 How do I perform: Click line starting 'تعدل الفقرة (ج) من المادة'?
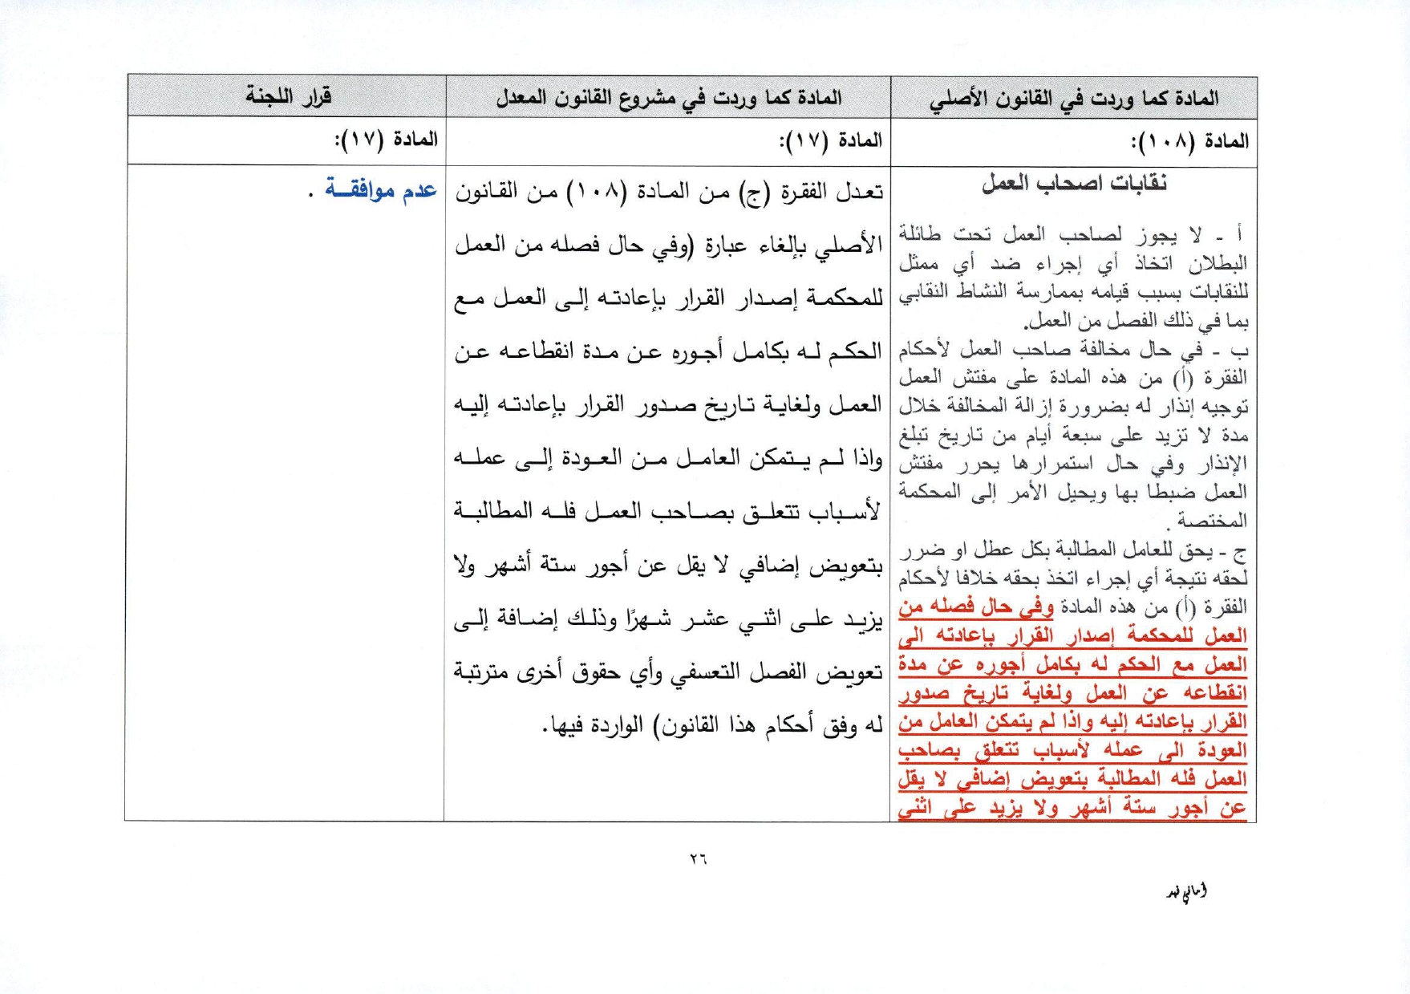coord(668,193)
